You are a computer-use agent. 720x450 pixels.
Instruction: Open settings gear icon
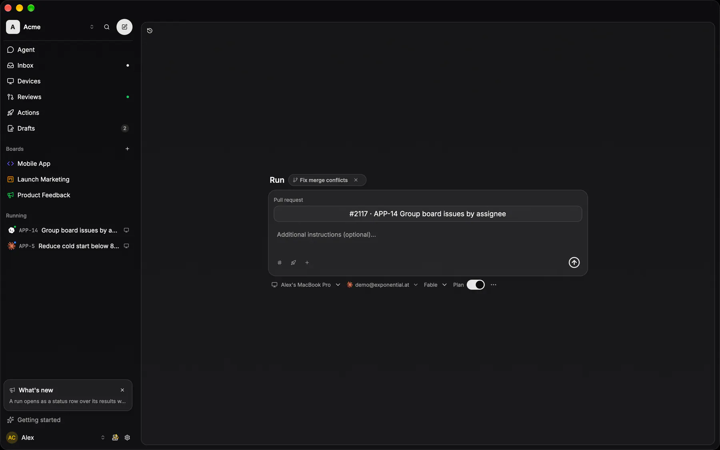pos(127,438)
